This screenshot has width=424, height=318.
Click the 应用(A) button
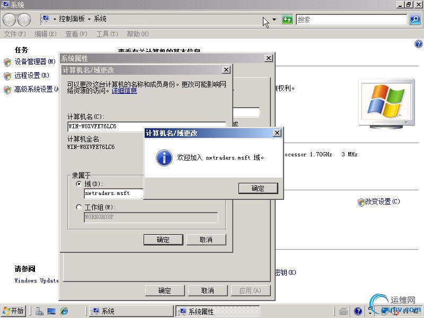(250, 290)
